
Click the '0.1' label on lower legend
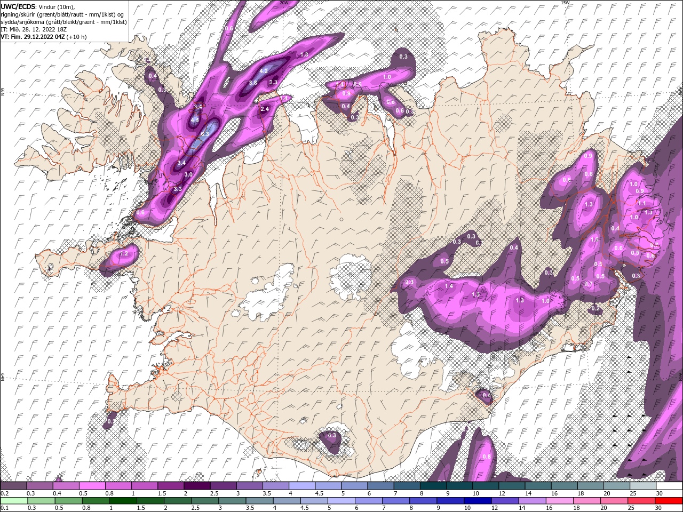pyautogui.click(x=4, y=508)
